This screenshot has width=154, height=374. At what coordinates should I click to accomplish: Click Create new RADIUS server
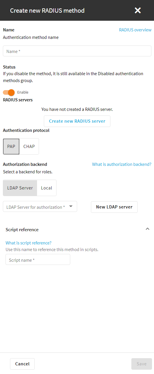coord(77,121)
